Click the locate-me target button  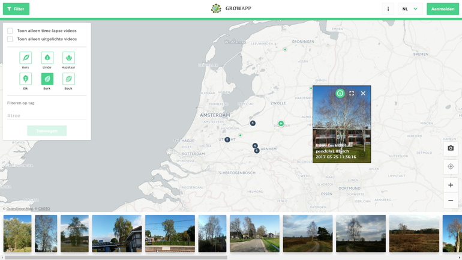451,166
